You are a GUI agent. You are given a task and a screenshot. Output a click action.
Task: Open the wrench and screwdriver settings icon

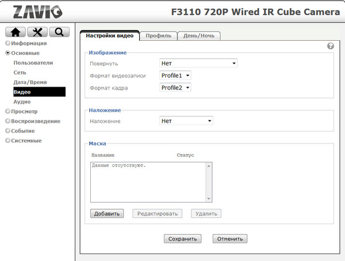(x=37, y=32)
